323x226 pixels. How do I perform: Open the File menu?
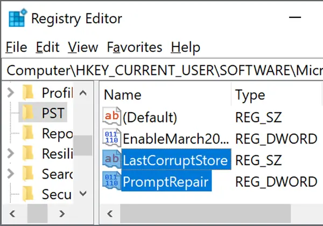point(16,47)
